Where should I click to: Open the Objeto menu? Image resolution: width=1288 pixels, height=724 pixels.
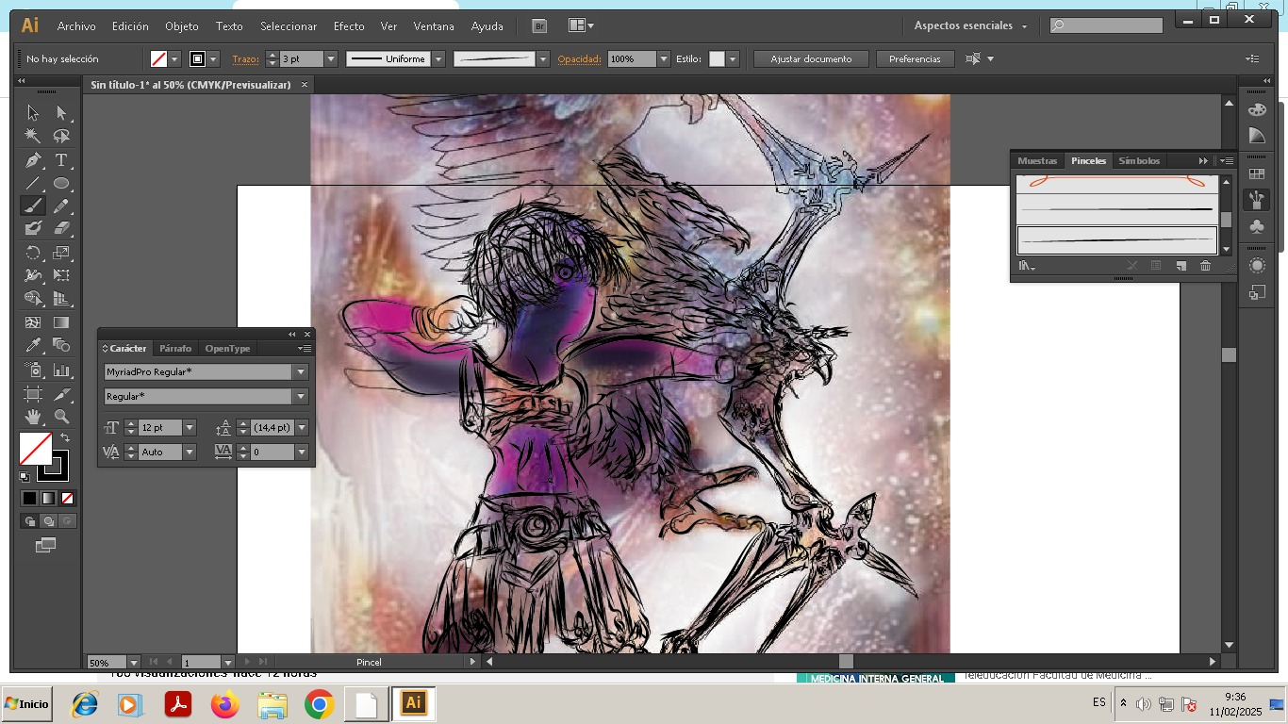(182, 26)
